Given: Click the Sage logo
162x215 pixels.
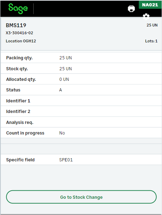Looking at the screenshot, I should point(18,8).
